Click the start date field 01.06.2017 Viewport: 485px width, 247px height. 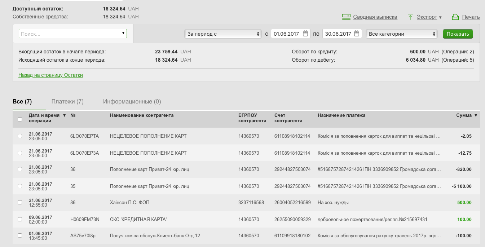(x=287, y=34)
